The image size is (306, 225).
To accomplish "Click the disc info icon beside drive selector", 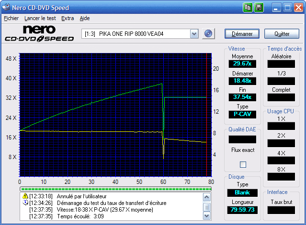I will pyautogui.click(x=208, y=33).
